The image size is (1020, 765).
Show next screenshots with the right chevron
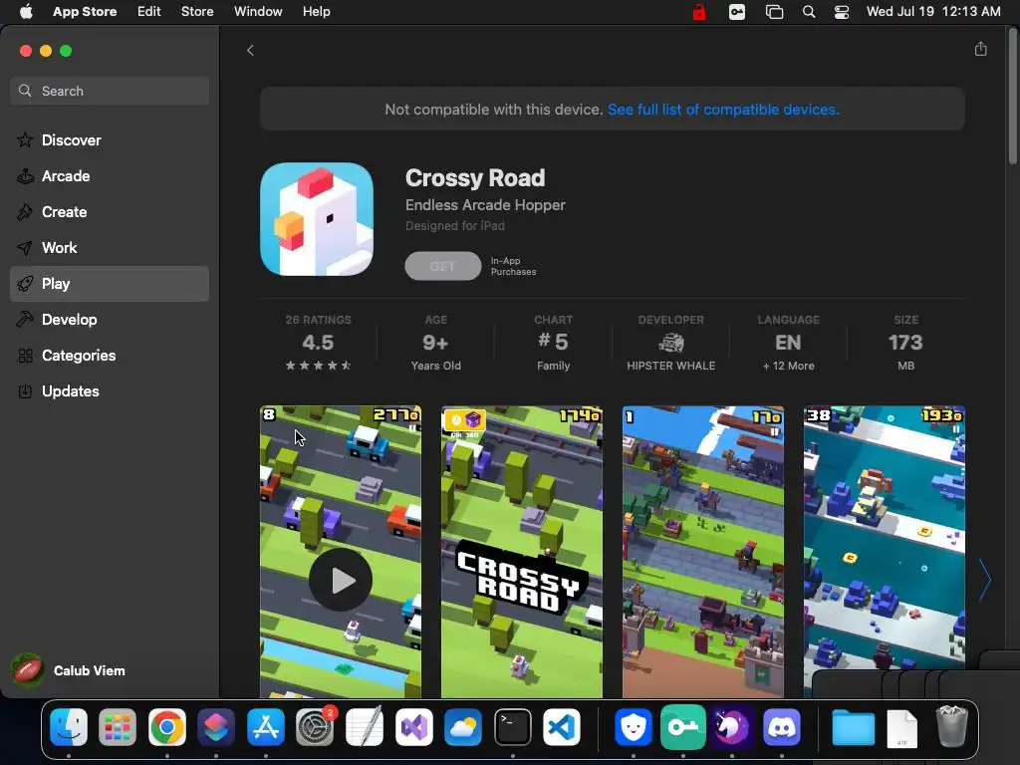pos(985,580)
